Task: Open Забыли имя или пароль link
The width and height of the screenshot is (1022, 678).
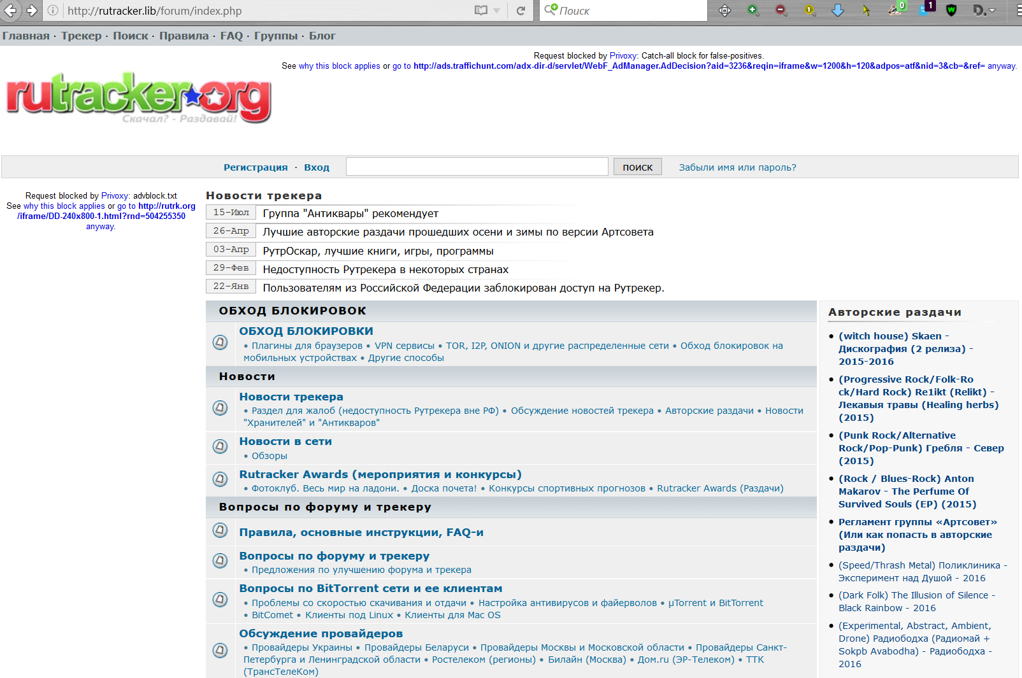Action: [737, 167]
